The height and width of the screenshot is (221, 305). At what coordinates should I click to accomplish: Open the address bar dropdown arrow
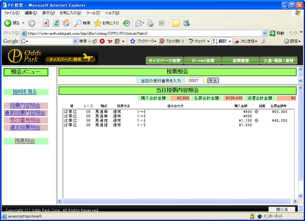coord(265,33)
